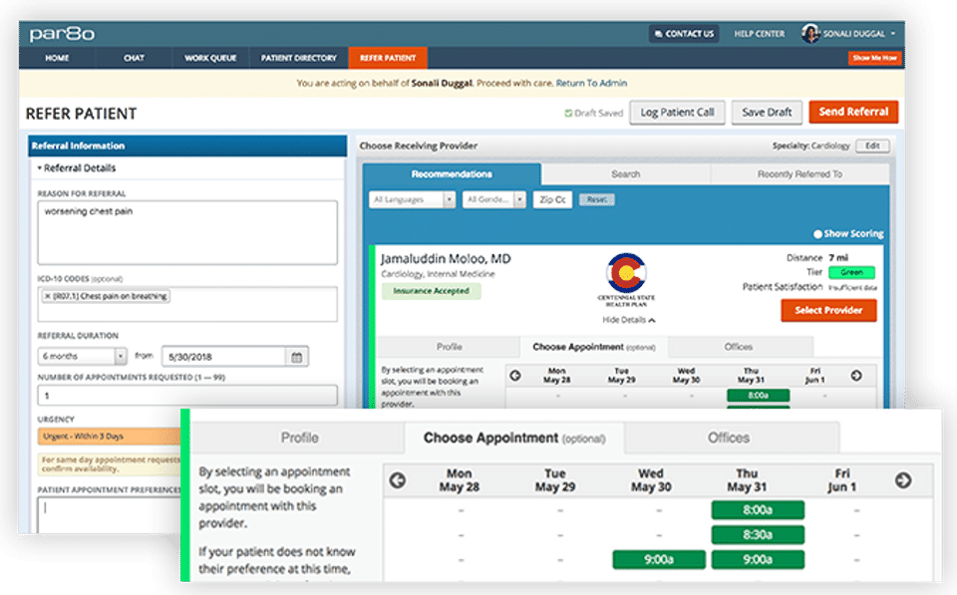Go to the Home menu

57,58
